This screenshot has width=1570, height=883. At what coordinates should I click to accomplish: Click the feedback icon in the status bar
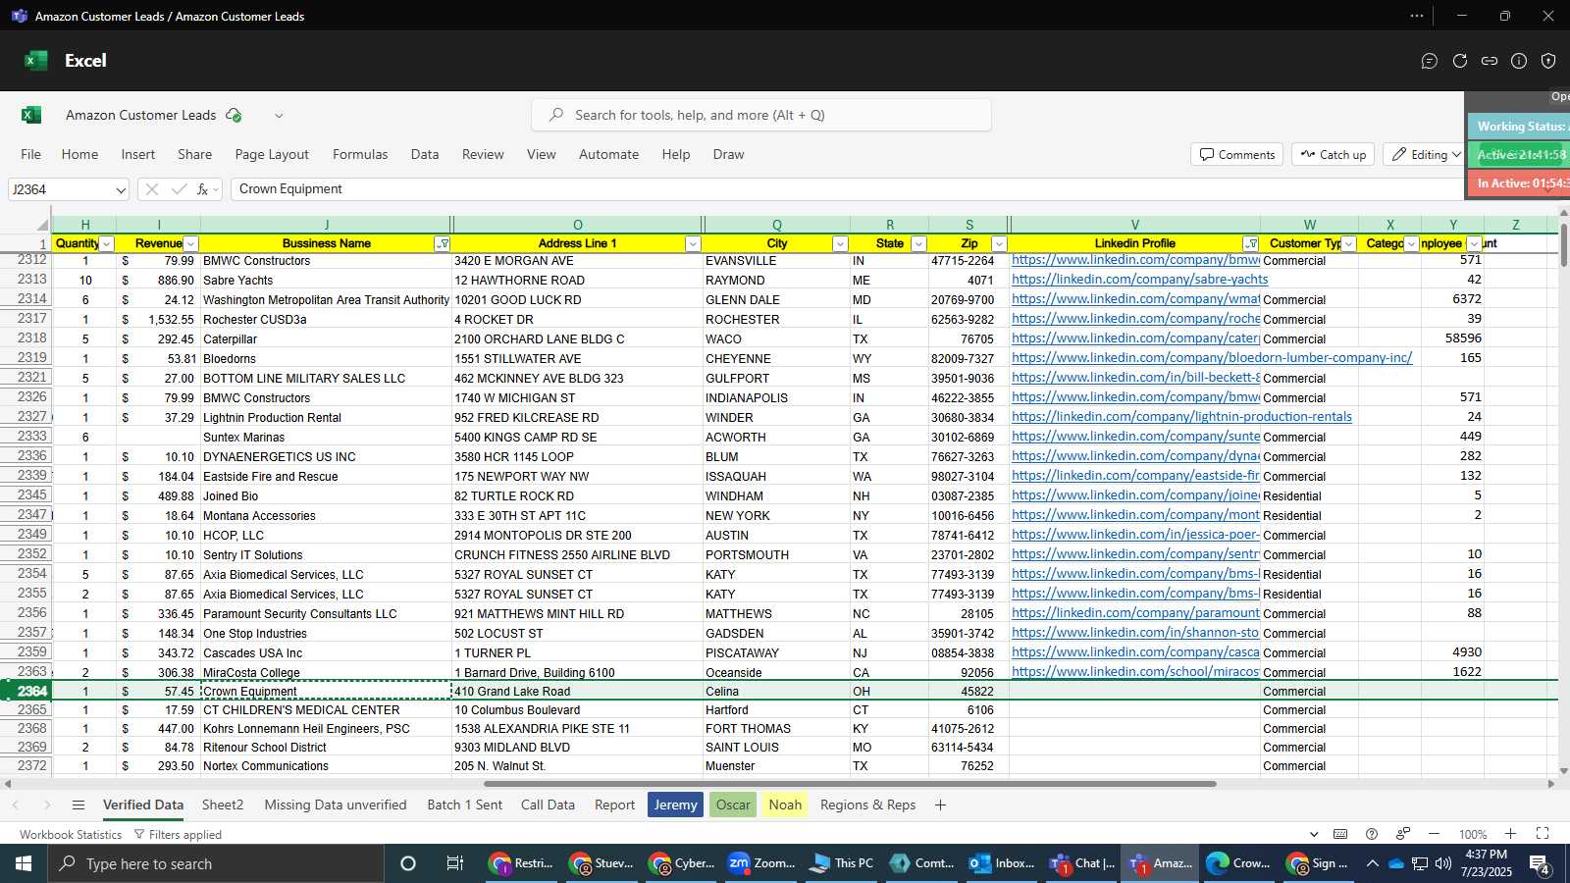click(1403, 834)
